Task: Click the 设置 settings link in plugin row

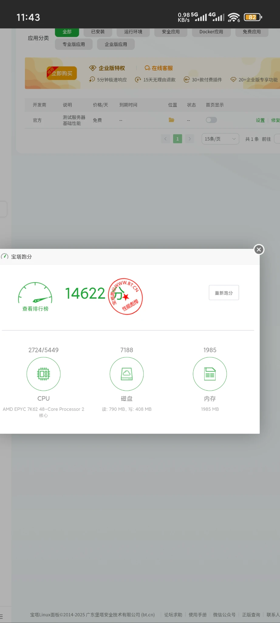Action: click(260, 120)
